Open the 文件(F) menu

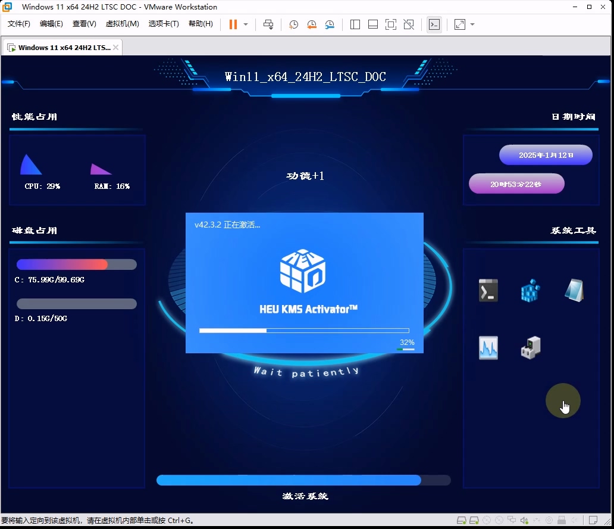pos(19,23)
